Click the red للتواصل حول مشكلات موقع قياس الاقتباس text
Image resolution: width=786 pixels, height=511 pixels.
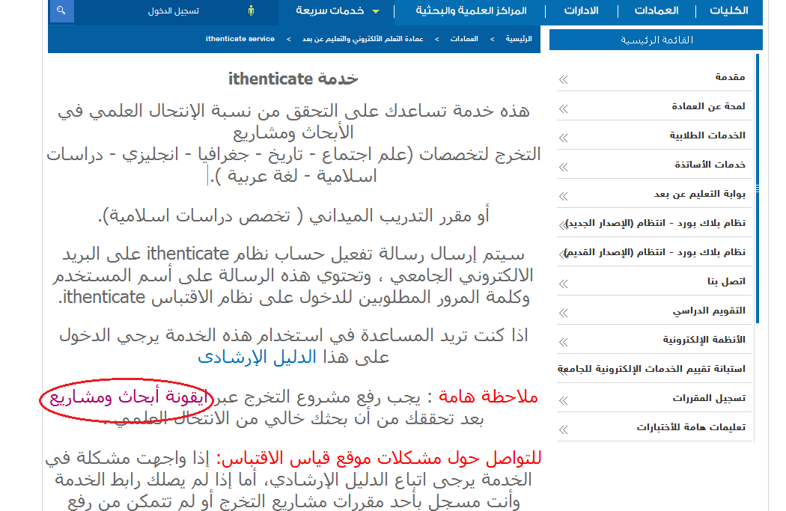pos(379,458)
